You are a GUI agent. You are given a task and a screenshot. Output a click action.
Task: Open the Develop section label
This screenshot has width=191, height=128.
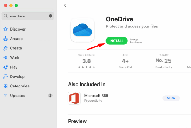pyautogui.click(x=17, y=77)
